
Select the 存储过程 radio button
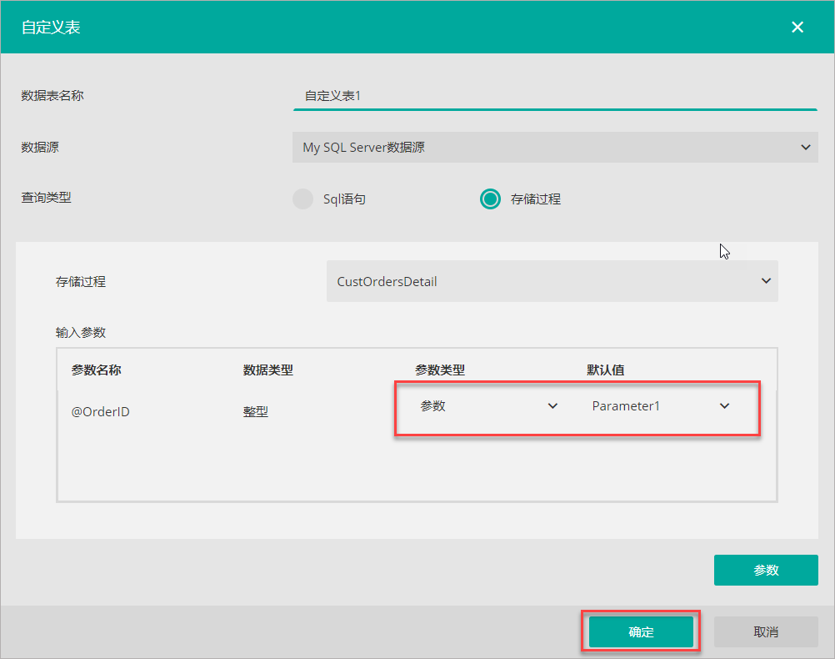[490, 199]
